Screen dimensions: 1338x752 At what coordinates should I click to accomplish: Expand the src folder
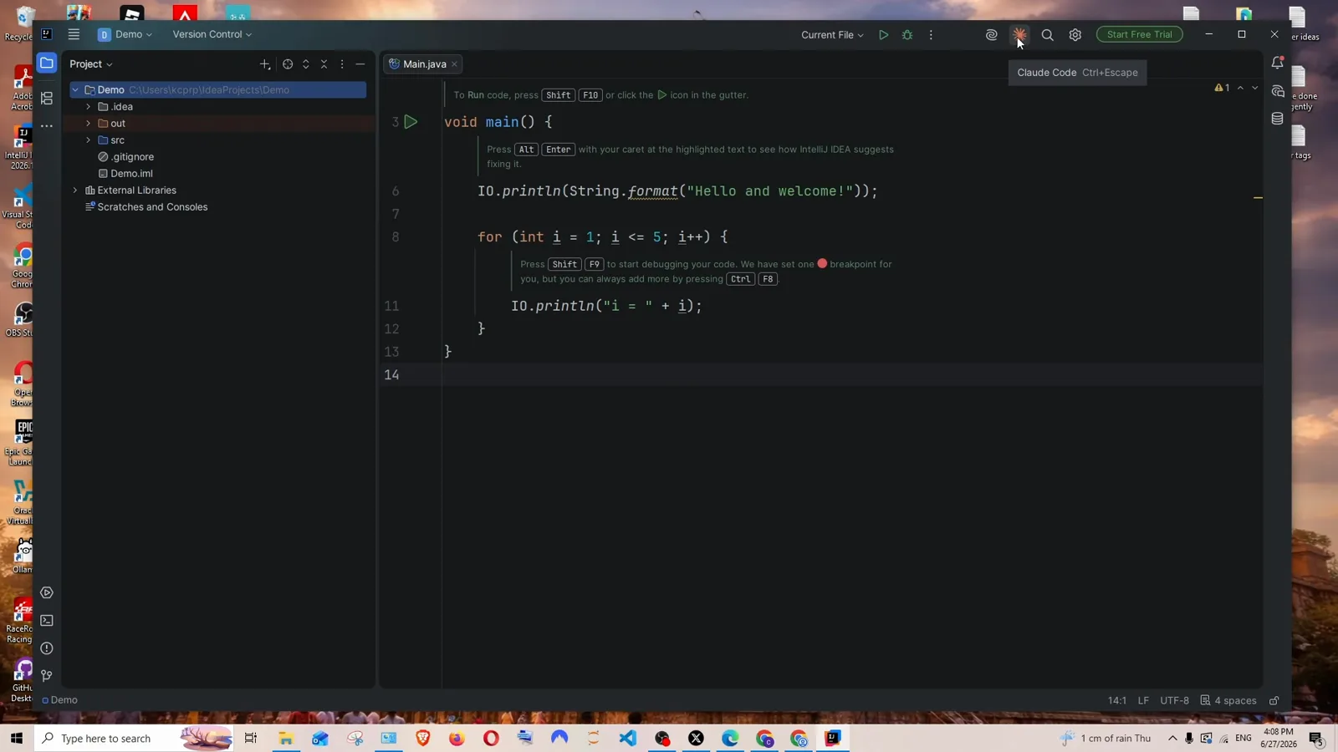point(89,140)
